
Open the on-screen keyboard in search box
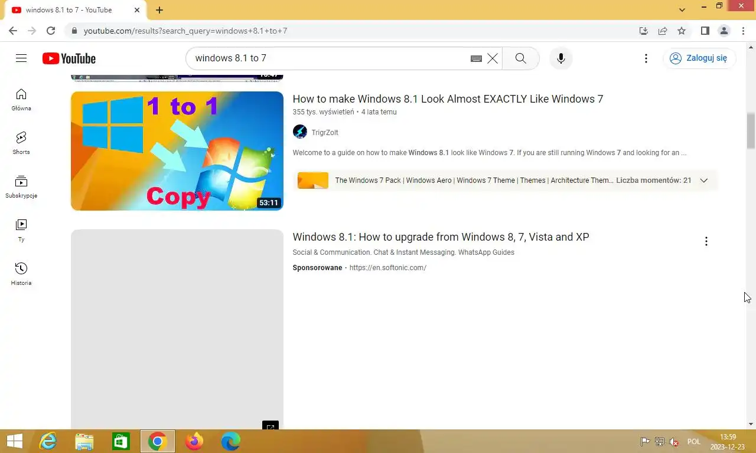[x=476, y=58]
